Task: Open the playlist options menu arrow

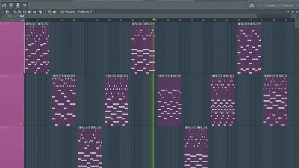Action: [2, 12]
